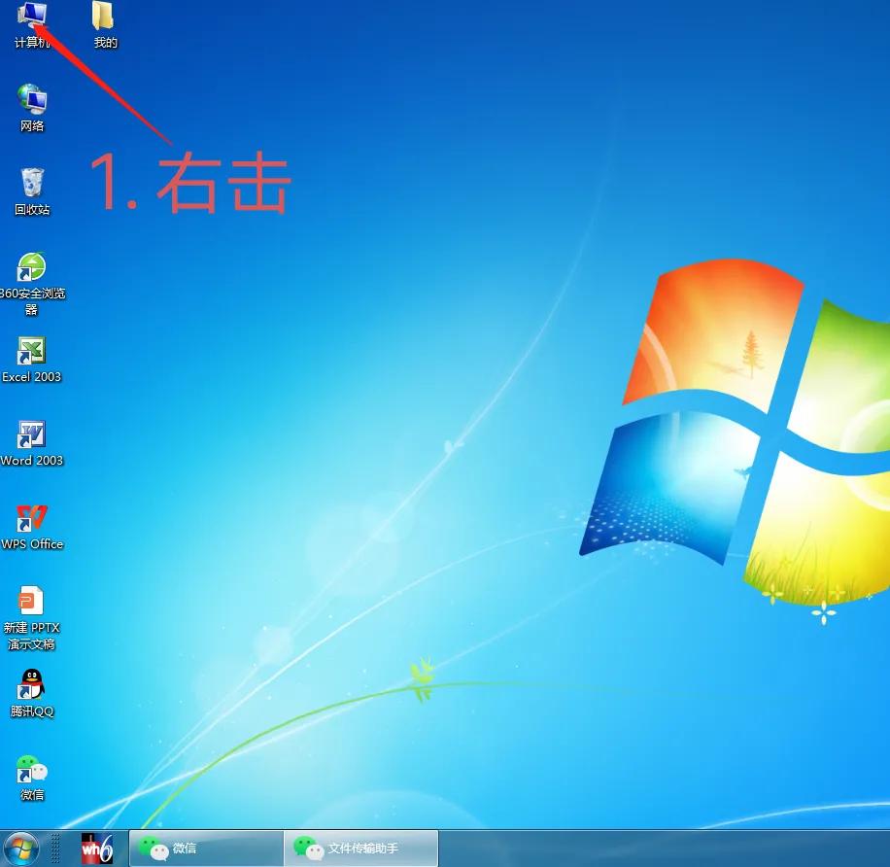890x867 pixels.
Task: Click the Windows Start orb
Action: click(x=19, y=848)
